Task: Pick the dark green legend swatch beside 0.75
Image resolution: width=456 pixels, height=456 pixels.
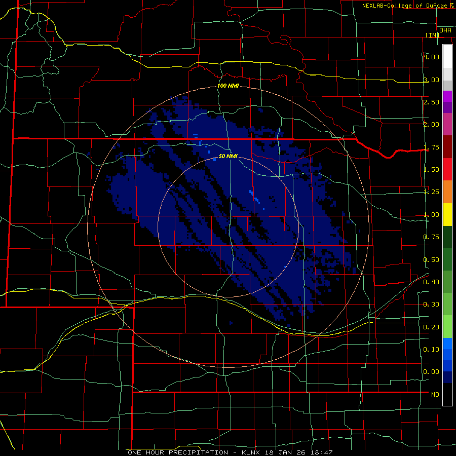Action: [447, 237]
